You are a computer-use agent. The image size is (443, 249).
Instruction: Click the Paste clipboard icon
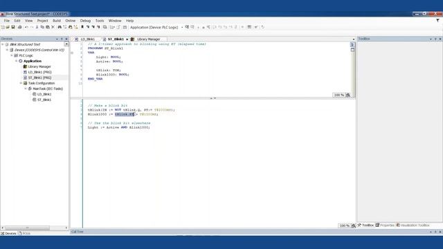point(48,27)
